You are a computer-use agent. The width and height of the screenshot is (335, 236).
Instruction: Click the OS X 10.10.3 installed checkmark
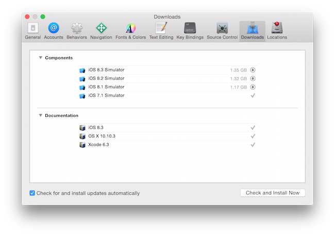point(253,136)
